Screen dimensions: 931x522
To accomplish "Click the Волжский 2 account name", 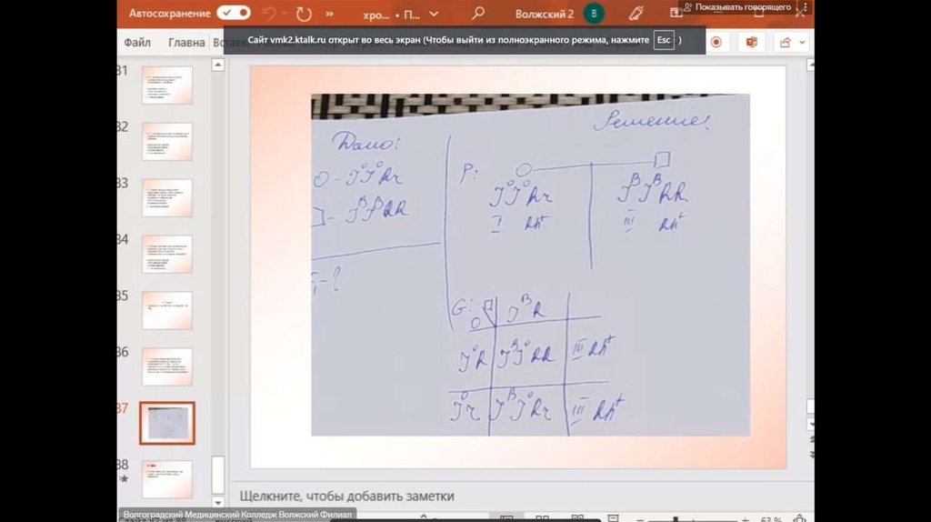I will [545, 14].
